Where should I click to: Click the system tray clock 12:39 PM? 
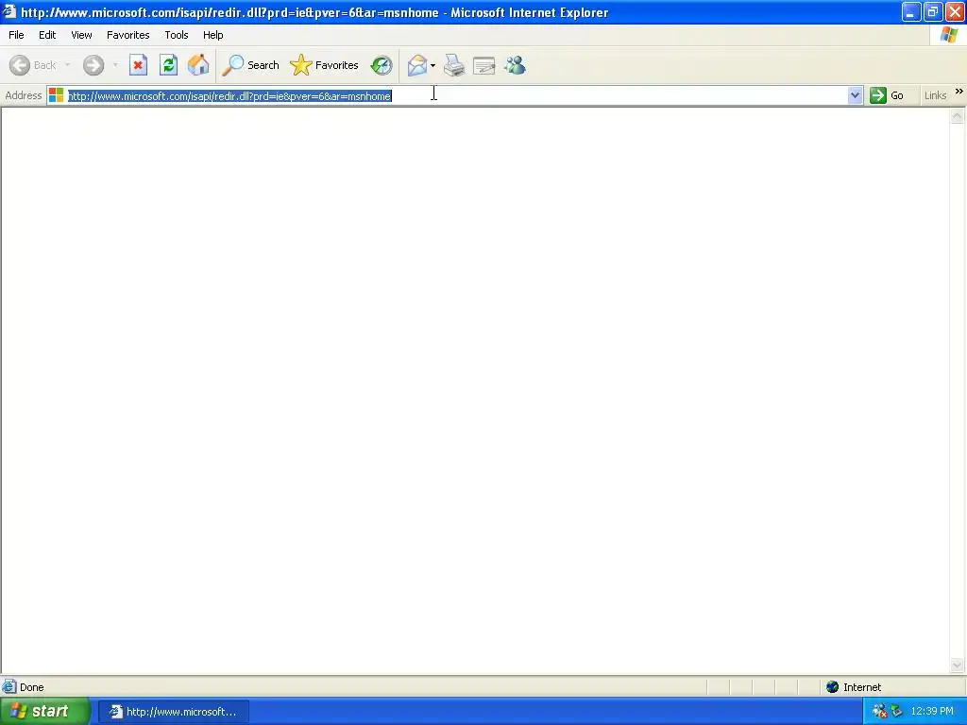point(932,712)
